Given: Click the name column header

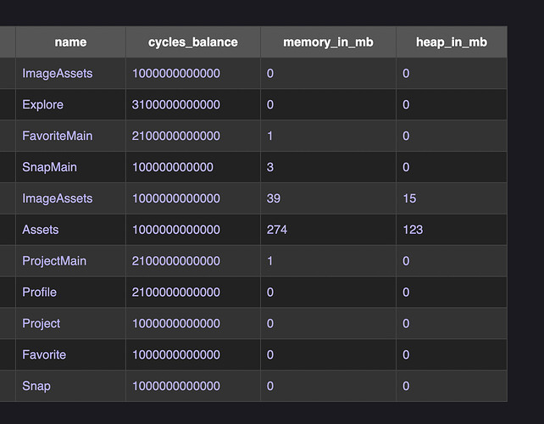Looking at the screenshot, I should click(70, 42).
